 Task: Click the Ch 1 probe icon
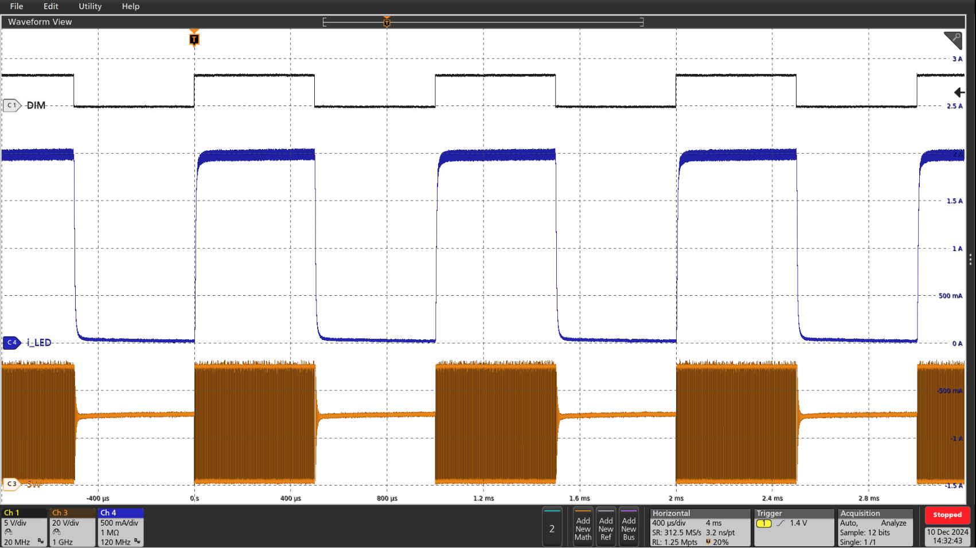8,533
